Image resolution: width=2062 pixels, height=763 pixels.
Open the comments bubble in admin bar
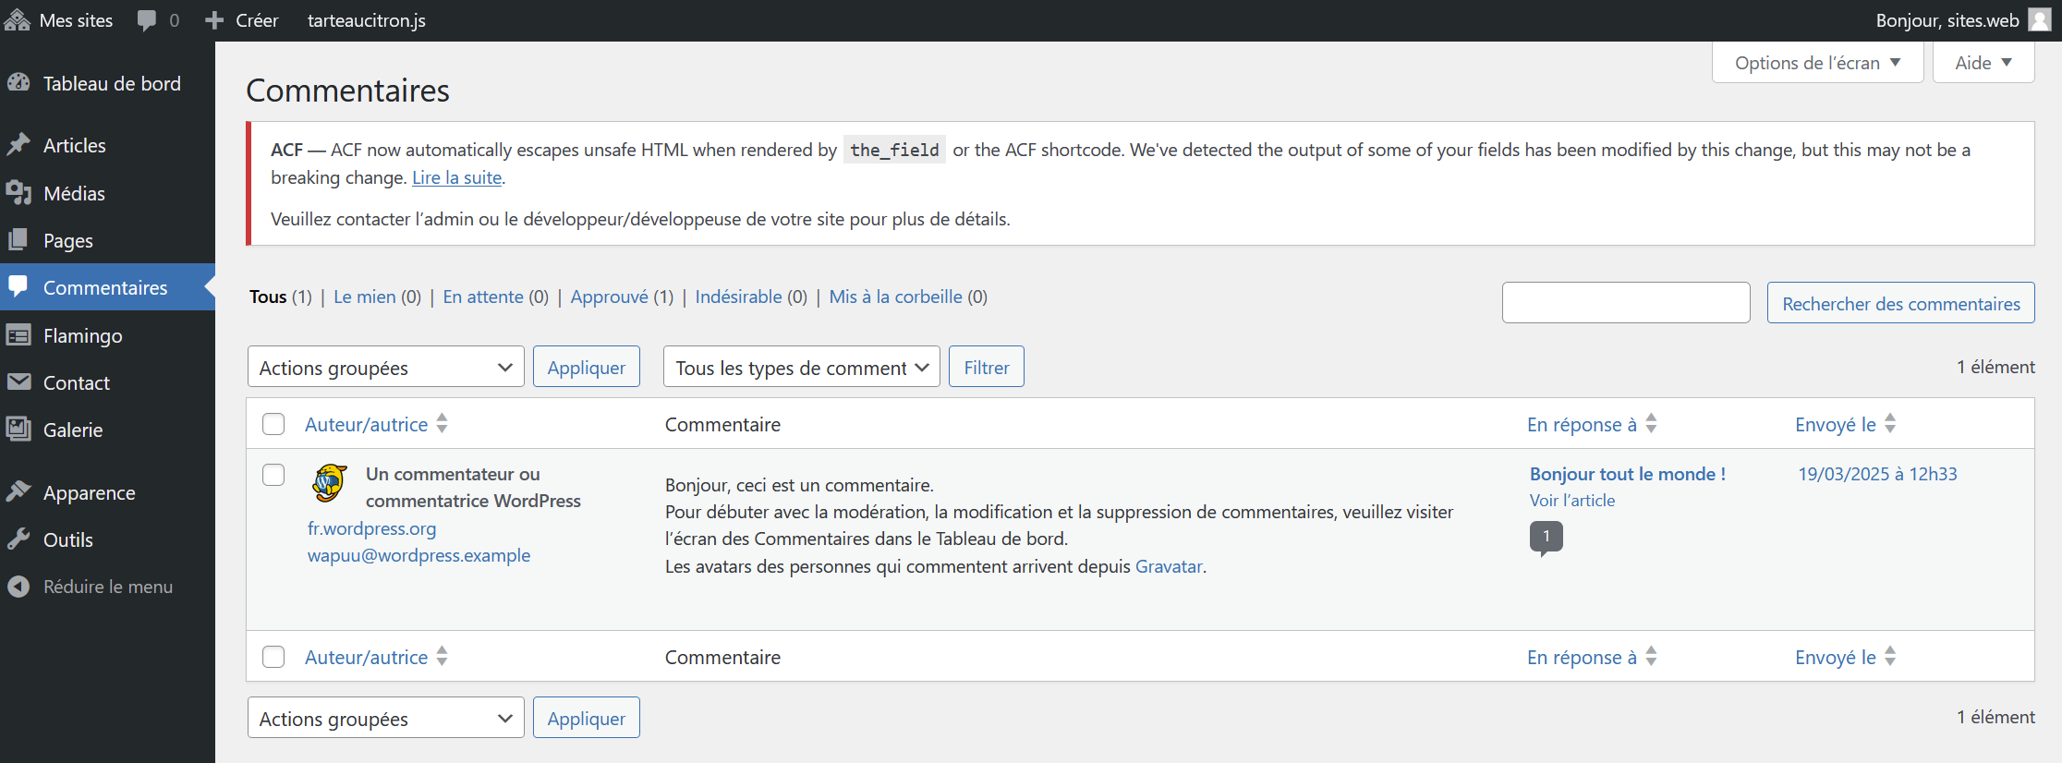[146, 20]
